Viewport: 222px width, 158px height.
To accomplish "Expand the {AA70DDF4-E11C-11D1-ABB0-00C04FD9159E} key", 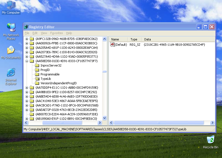I will pyautogui.click(x=27, y=88).
